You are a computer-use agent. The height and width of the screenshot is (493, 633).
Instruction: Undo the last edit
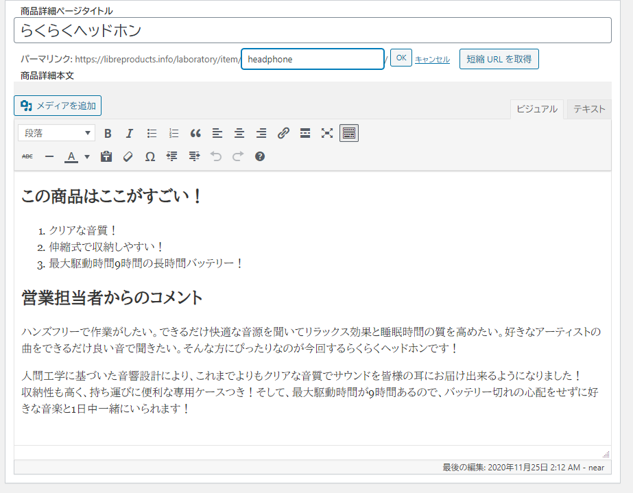click(216, 156)
